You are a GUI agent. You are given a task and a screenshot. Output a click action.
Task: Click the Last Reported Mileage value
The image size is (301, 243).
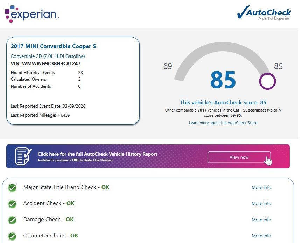pyautogui.click(x=63, y=115)
